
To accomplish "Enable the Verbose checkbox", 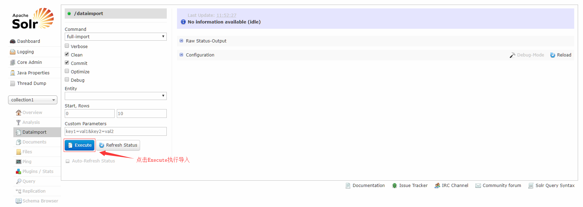I will point(67,46).
